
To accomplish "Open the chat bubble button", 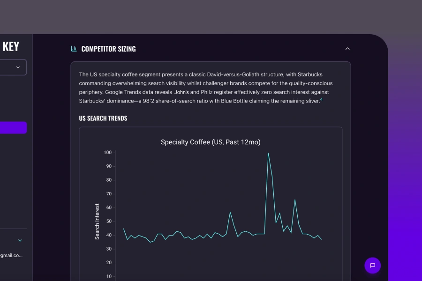I will (372, 266).
